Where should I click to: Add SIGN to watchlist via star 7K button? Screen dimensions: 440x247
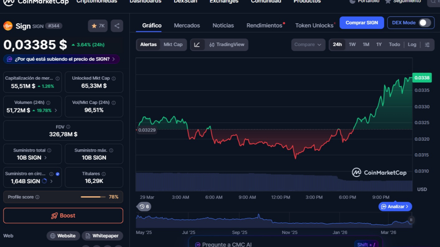tap(98, 26)
